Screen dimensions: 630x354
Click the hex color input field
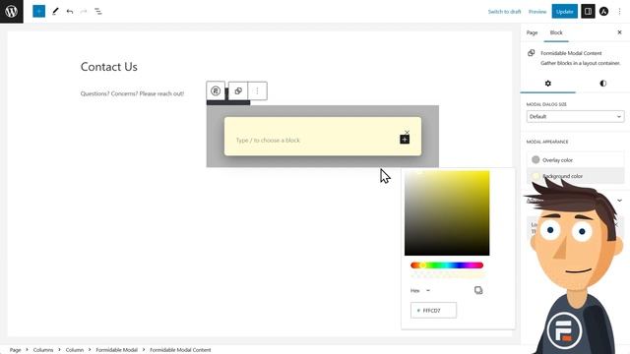[x=433, y=311]
